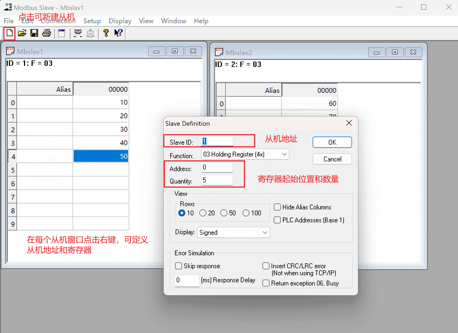Click the context Help arrow icon

click(x=118, y=33)
